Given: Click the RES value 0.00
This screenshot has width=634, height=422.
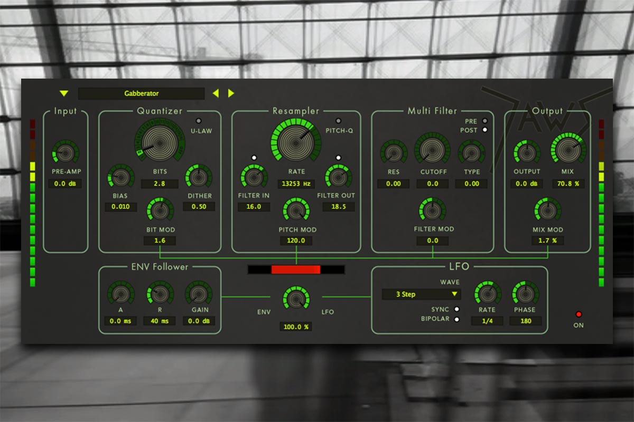Looking at the screenshot, I should tap(393, 184).
